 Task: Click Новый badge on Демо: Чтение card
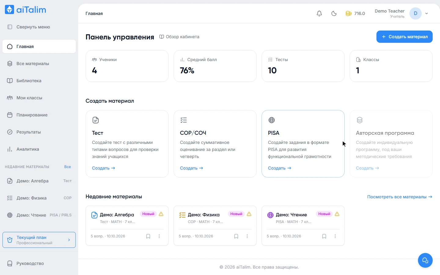(x=324, y=214)
